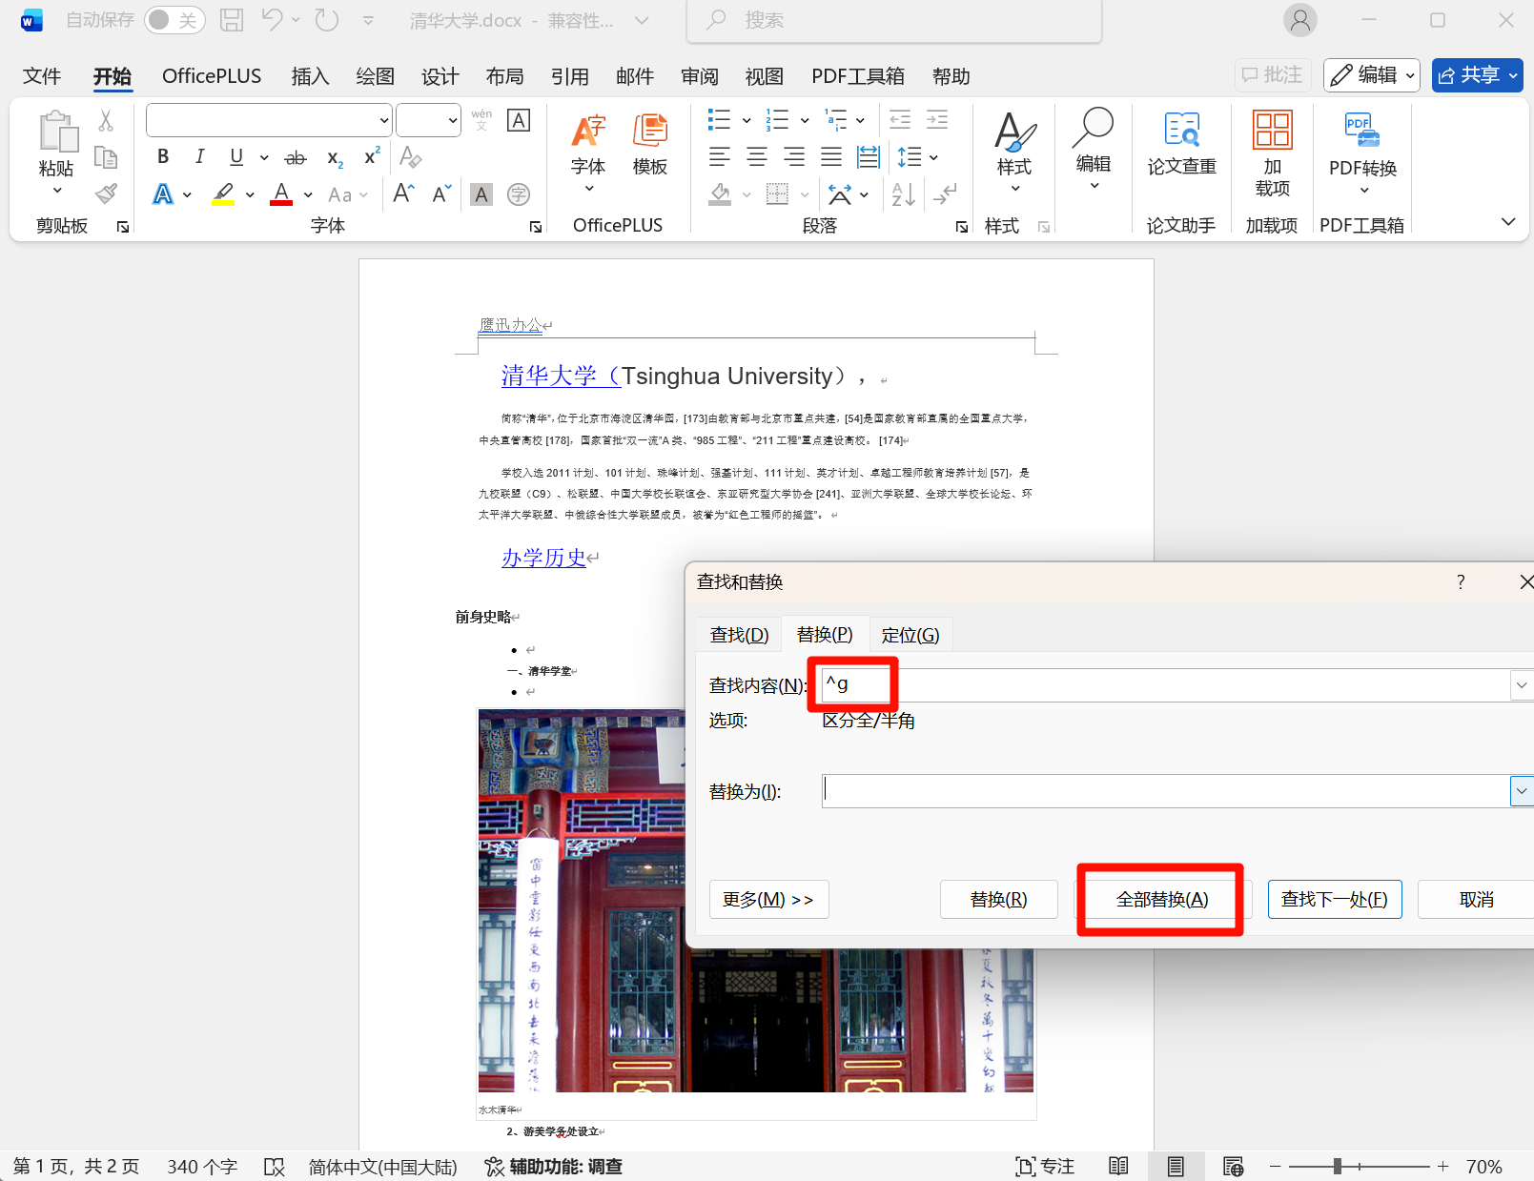Open the 加载项 add-ins icon
Viewport: 1534px width, 1181px height.
pyautogui.click(x=1271, y=143)
